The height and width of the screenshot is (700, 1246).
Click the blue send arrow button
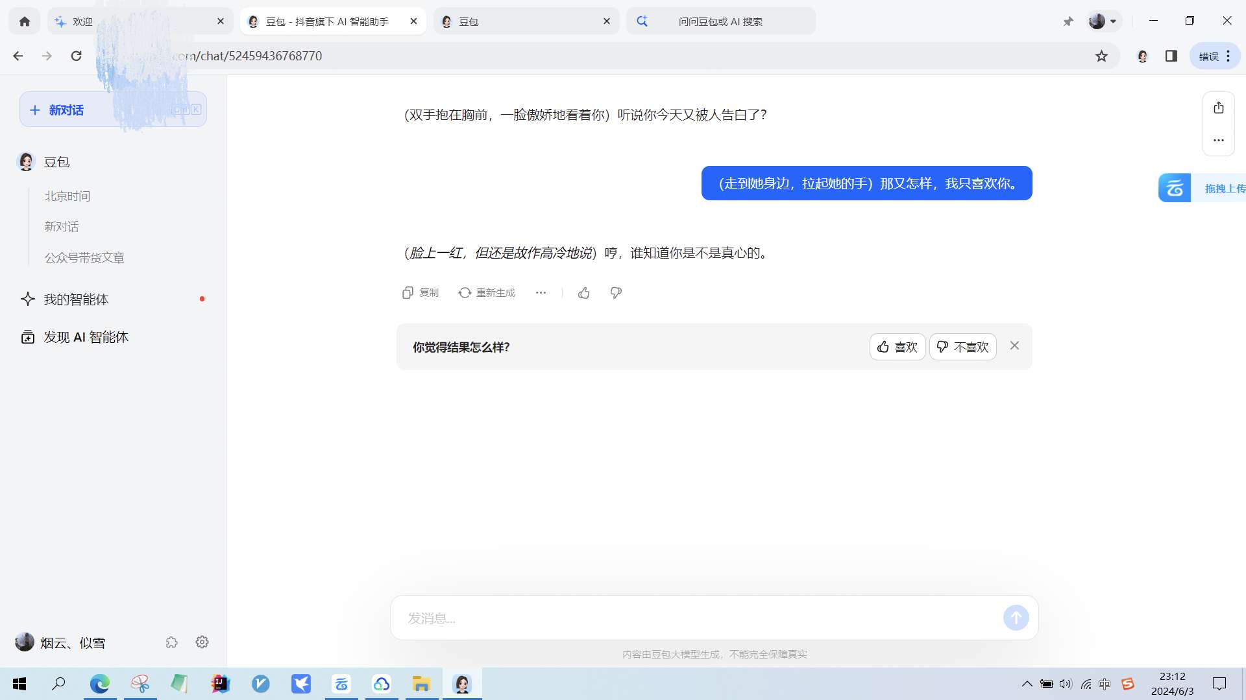(x=1016, y=618)
